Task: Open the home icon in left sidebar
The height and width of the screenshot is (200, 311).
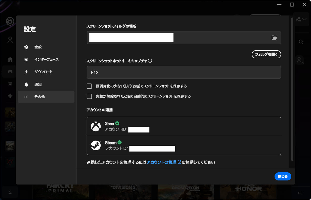Action: click(x=10, y=59)
